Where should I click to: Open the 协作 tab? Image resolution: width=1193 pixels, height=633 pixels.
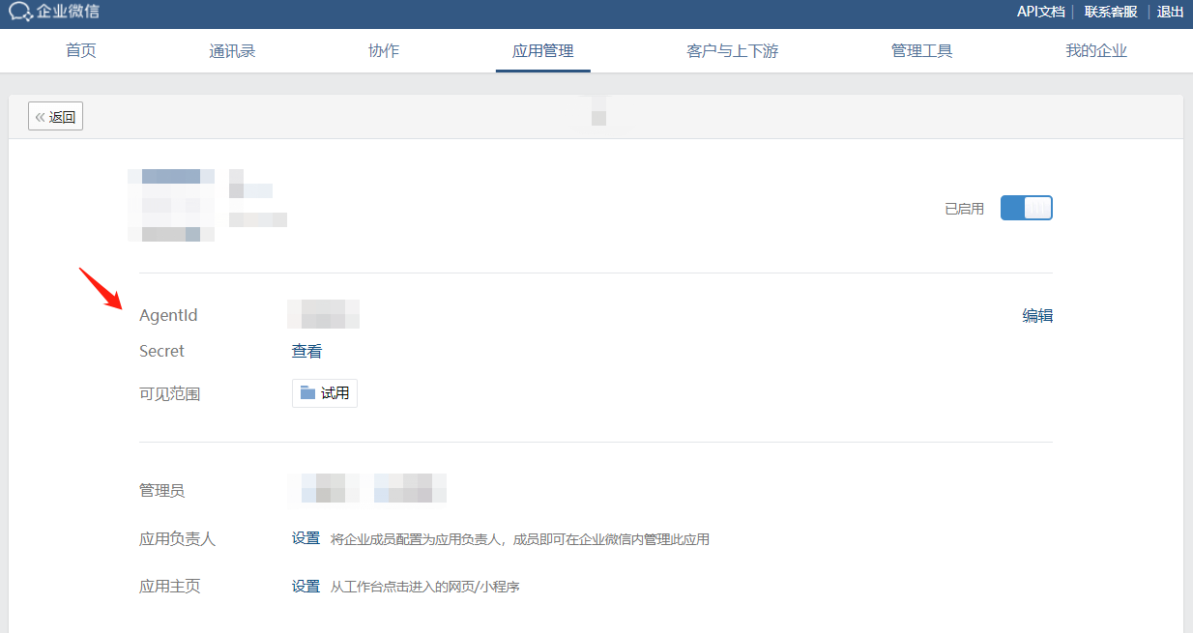(x=384, y=51)
